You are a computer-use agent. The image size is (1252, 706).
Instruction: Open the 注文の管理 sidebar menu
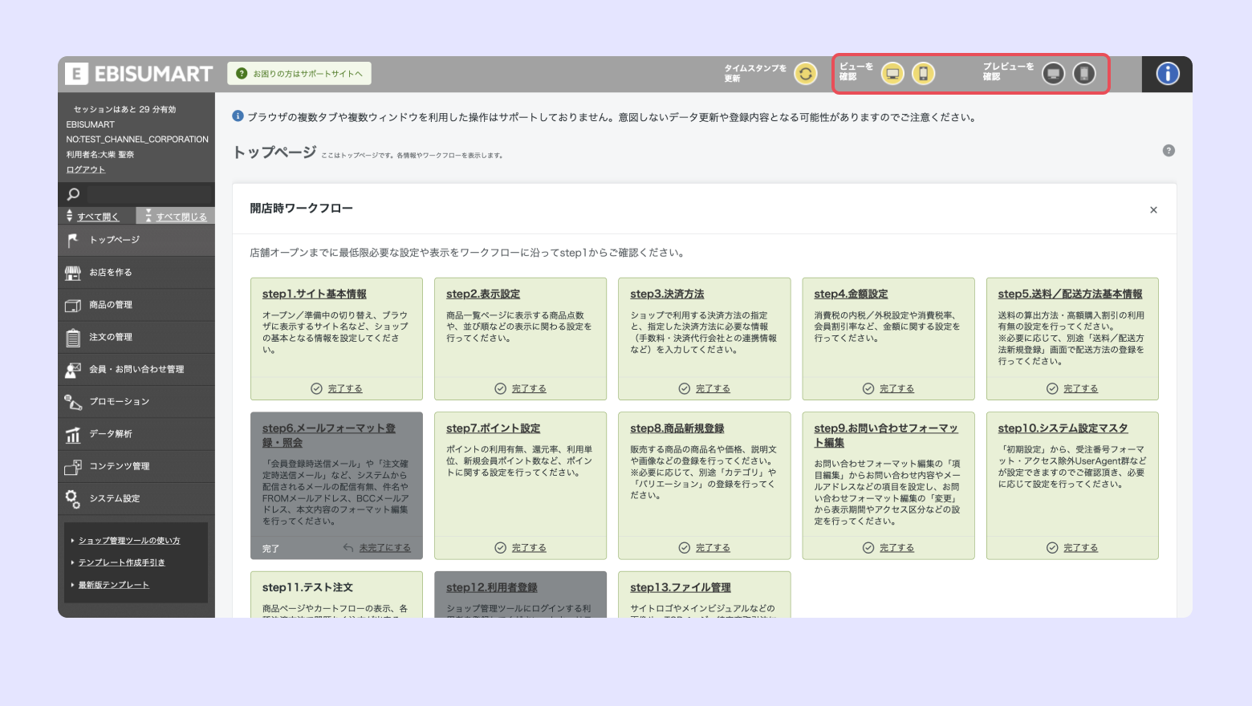pos(111,337)
